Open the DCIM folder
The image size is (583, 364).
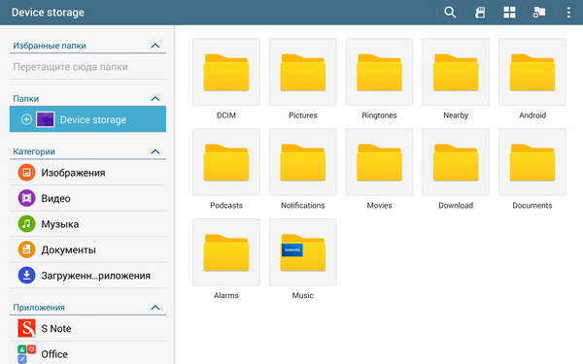pyautogui.click(x=226, y=79)
